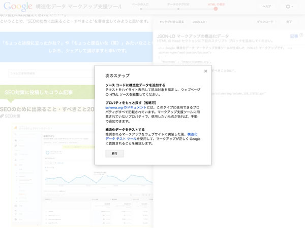Click heading プロパティをもっと探す（省略可）
The width and height of the screenshot is (305, 228).
(131, 103)
